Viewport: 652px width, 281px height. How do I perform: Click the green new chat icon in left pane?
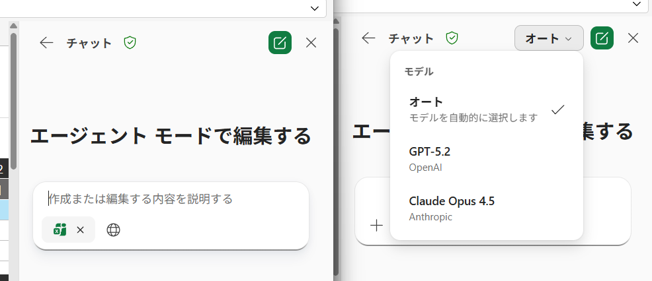(280, 43)
